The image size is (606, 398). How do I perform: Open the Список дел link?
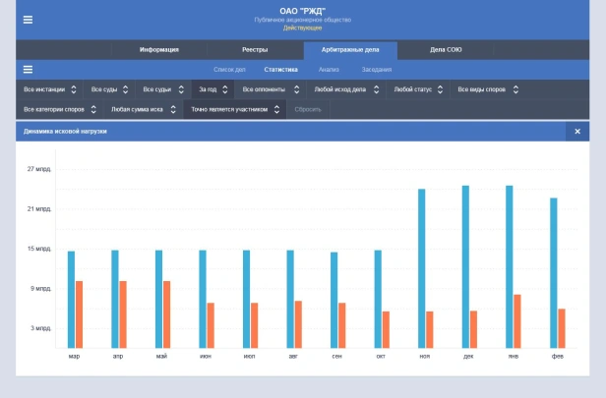229,70
